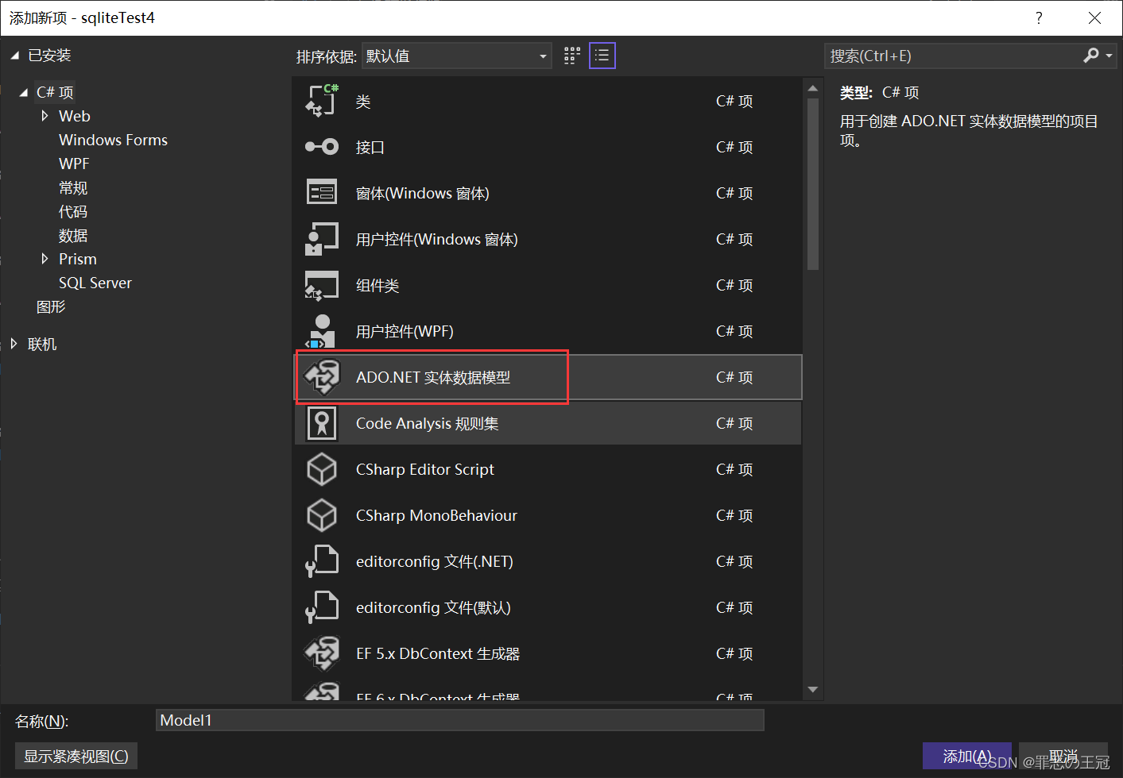Screen dimensions: 1123x778
Task: Click the 取消 button
Action: point(1063,756)
